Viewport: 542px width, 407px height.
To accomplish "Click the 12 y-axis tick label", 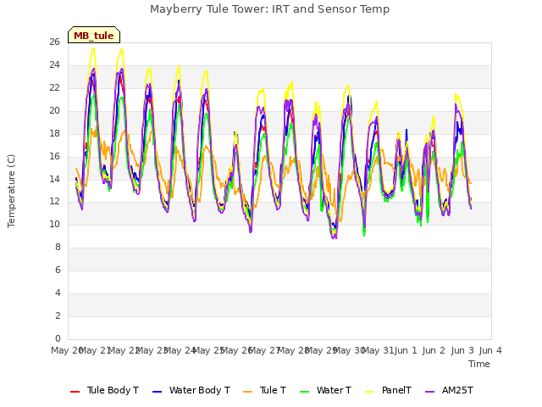I will pyautogui.click(x=54, y=202).
